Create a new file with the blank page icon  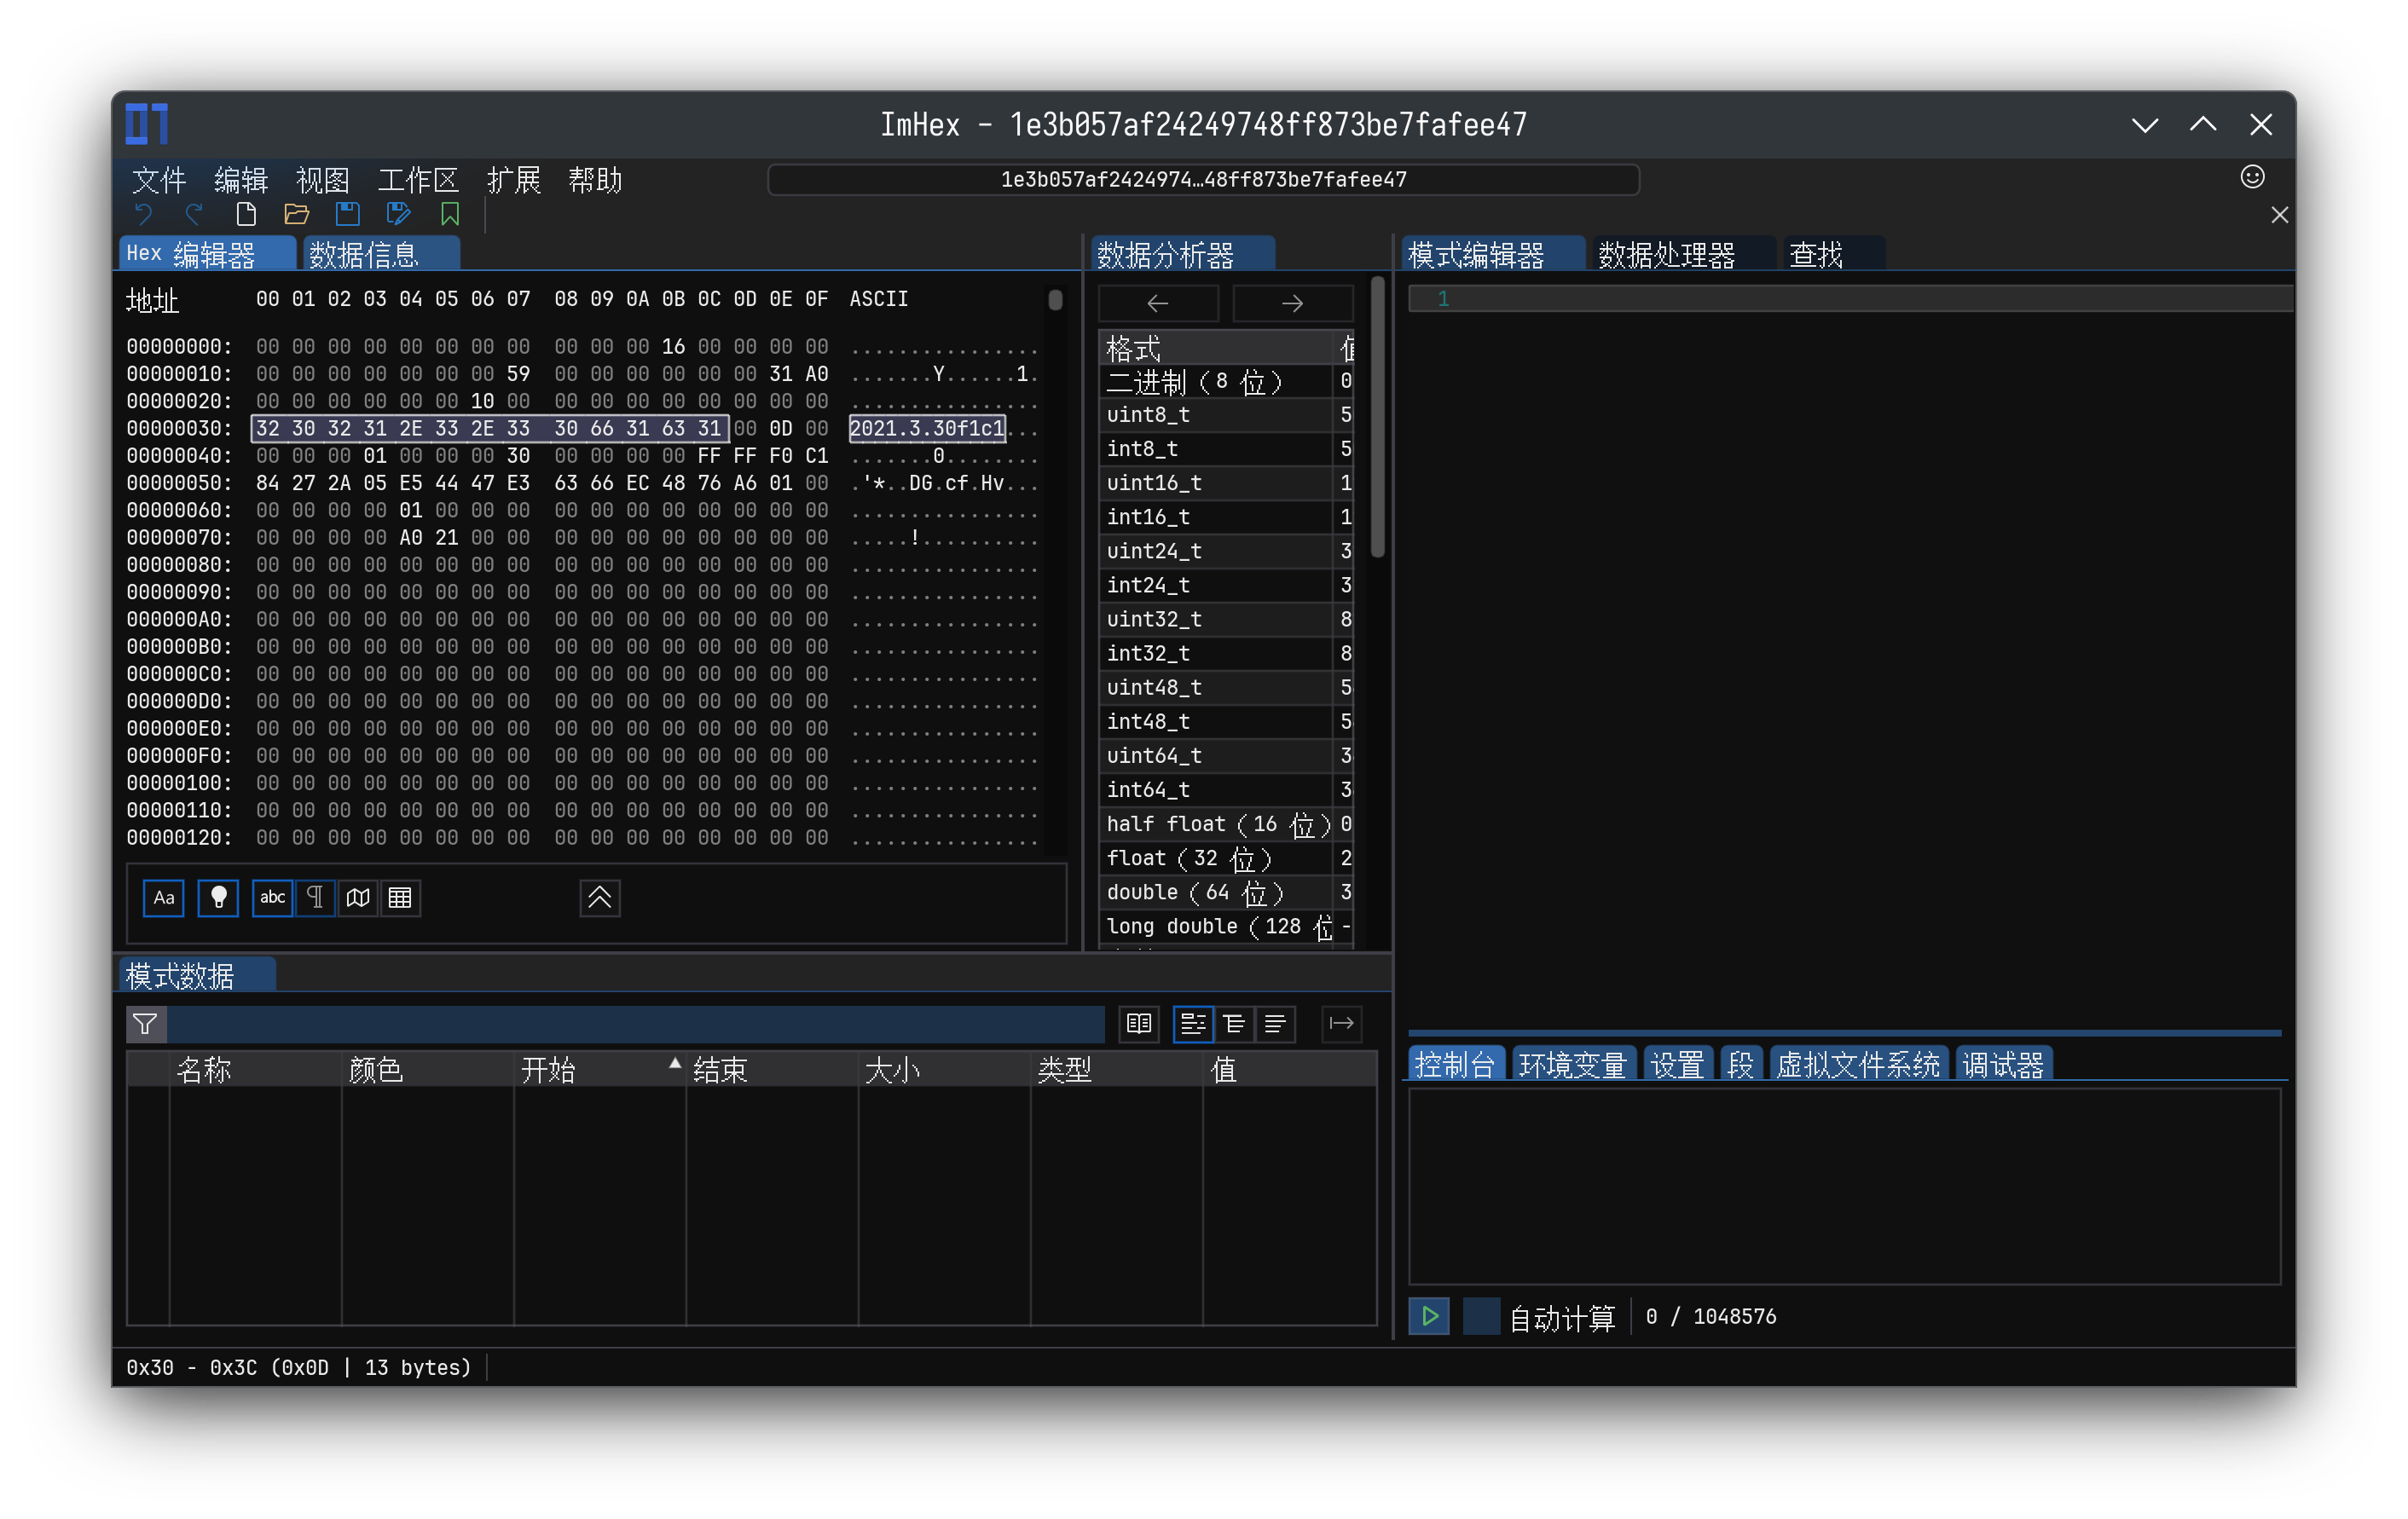245,214
